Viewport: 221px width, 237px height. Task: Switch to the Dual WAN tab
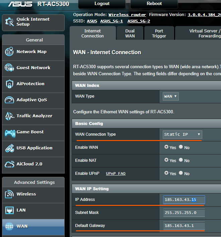pos(130,33)
